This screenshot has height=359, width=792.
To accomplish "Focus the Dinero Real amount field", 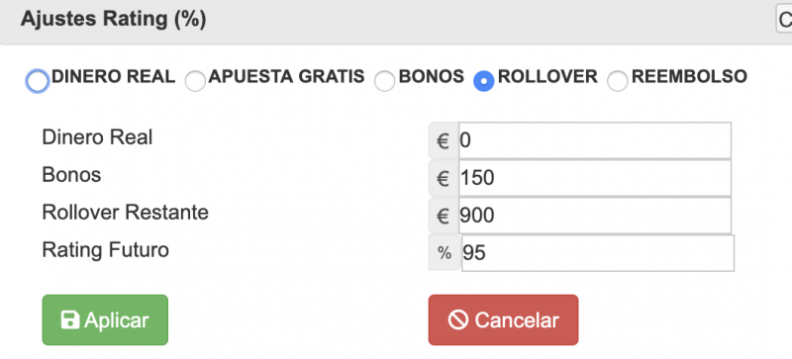I will click(x=595, y=140).
